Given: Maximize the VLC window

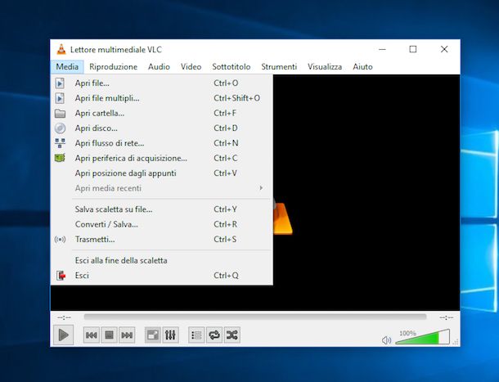Looking at the screenshot, I should click(x=413, y=49).
